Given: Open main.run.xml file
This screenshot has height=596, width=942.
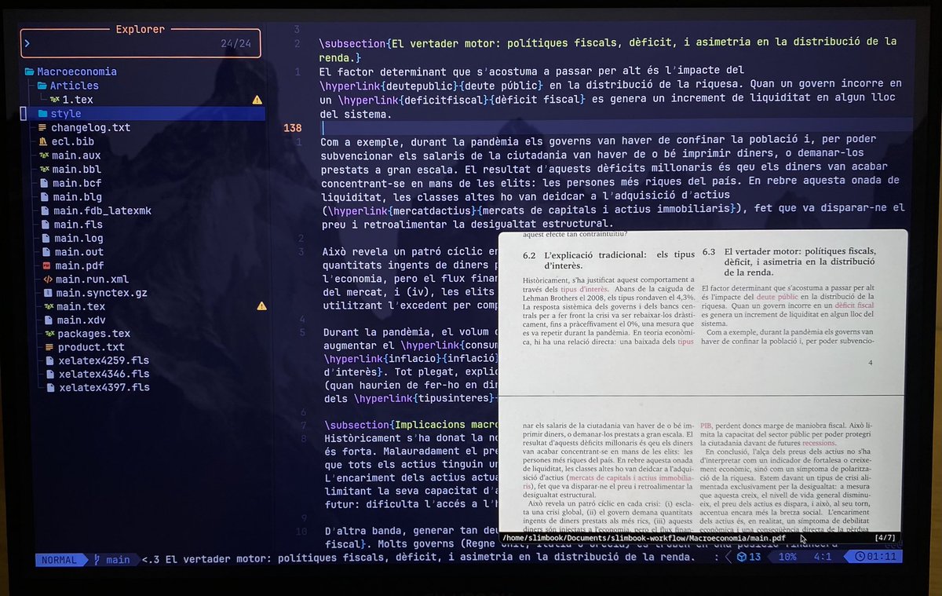Looking at the screenshot, I should pos(92,279).
